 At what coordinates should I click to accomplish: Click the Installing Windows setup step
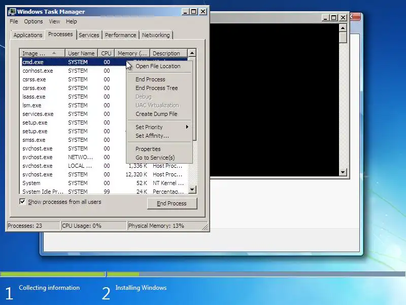click(141, 288)
